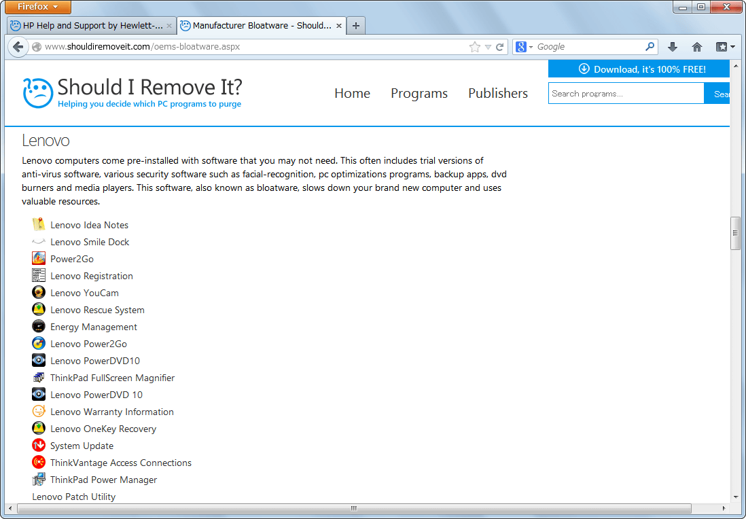Viewport: 746px width, 519px height.
Task: Open the Energy Management link
Action: tap(94, 327)
